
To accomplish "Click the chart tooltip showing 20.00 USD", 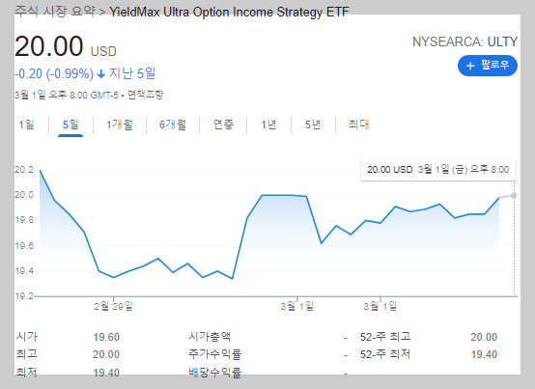I will (438, 170).
